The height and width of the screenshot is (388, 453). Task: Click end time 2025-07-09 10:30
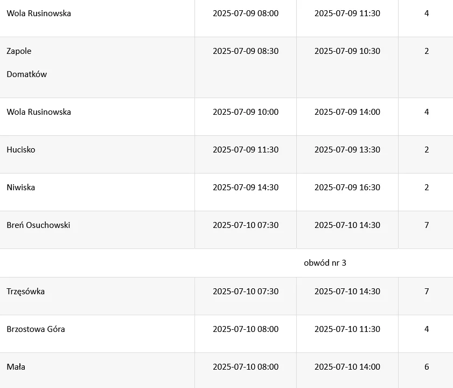click(347, 51)
